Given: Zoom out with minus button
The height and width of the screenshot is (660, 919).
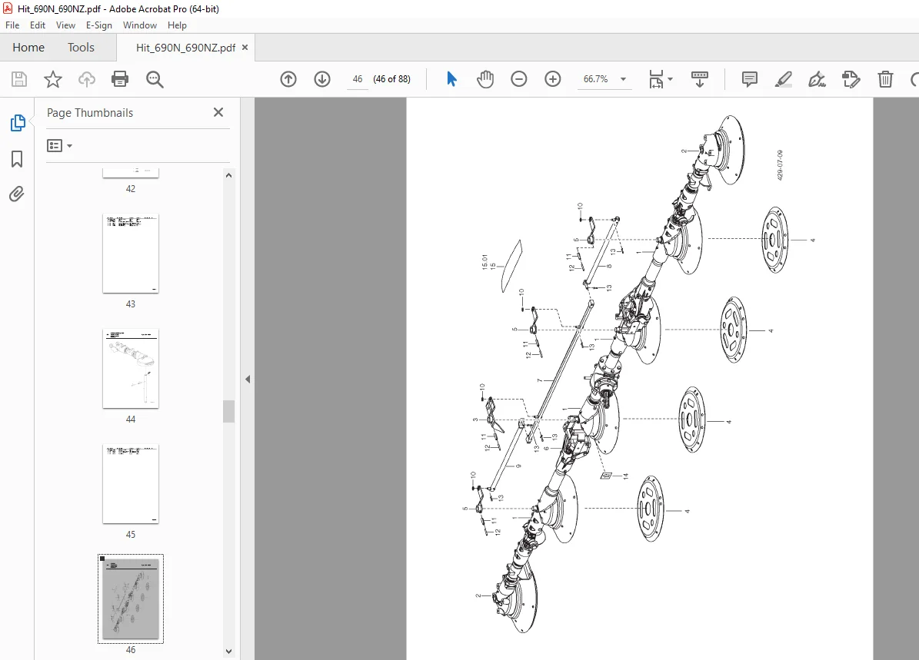Looking at the screenshot, I should pos(518,79).
